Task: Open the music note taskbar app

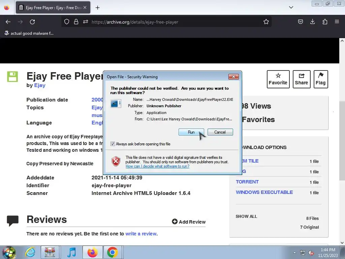Action: [71, 252]
